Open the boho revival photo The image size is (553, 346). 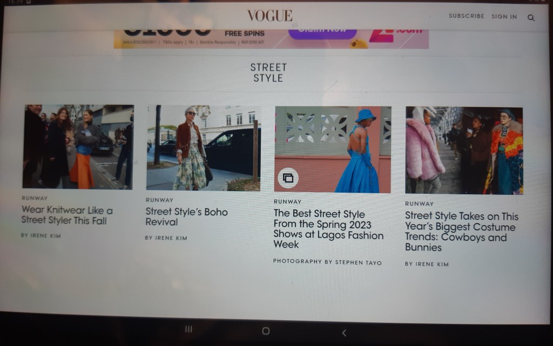tap(203, 148)
